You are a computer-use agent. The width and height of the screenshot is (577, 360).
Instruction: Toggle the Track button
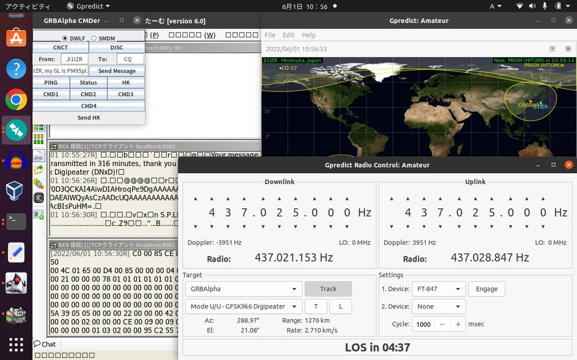coord(328,289)
